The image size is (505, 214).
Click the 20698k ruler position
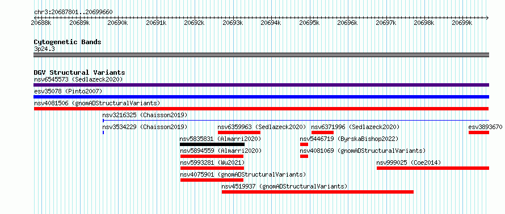tap(424, 23)
